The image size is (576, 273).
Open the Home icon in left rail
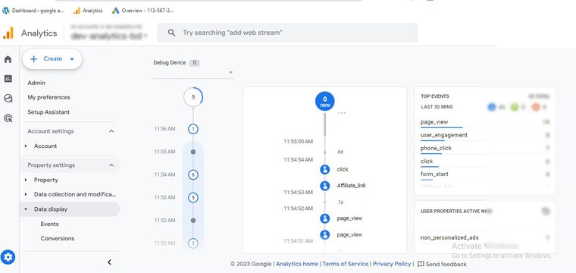[x=8, y=59]
